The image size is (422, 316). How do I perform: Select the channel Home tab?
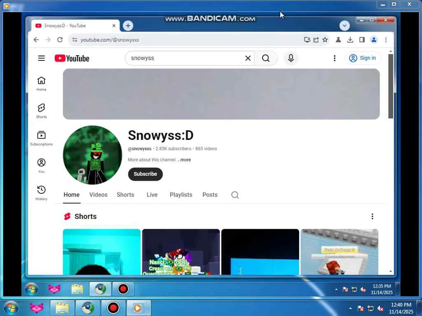click(x=72, y=195)
